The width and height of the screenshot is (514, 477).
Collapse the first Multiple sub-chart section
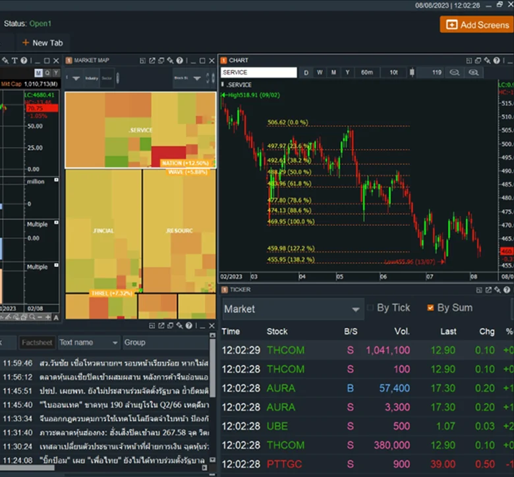pyautogui.click(x=56, y=223)
